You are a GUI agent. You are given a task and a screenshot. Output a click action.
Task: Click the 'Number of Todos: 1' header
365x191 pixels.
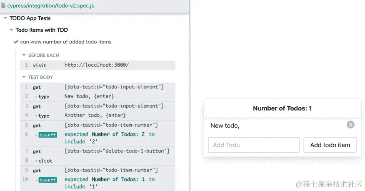coord(282,108)
